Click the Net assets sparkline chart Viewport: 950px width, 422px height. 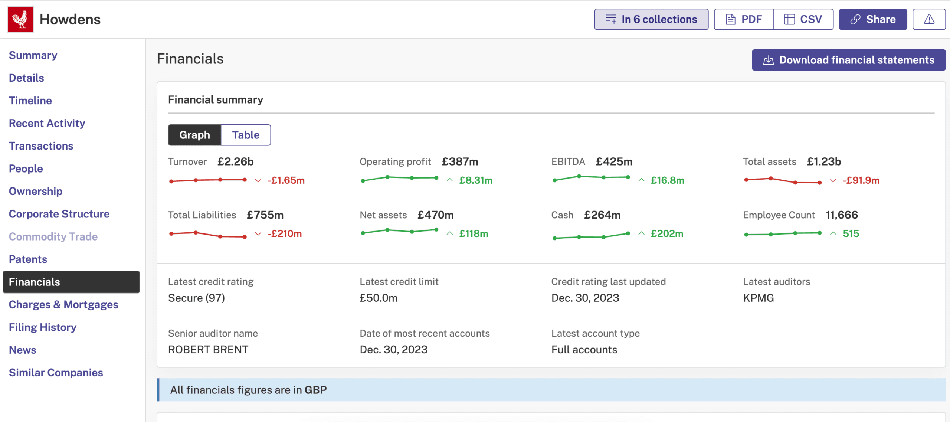pyautogui.click(x=400, y=232)
